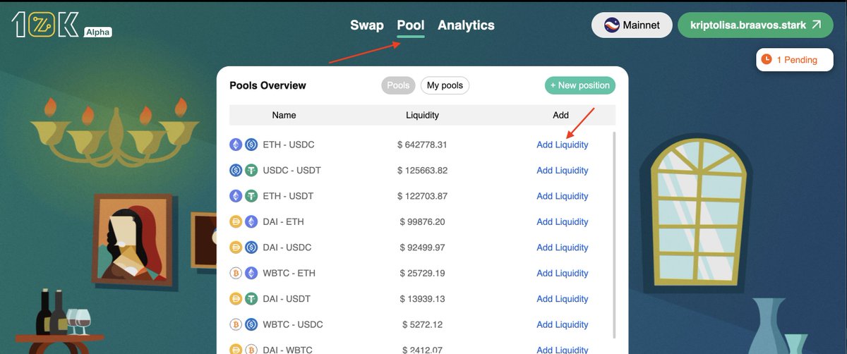Click the clock icon in Pending badge

767,60
